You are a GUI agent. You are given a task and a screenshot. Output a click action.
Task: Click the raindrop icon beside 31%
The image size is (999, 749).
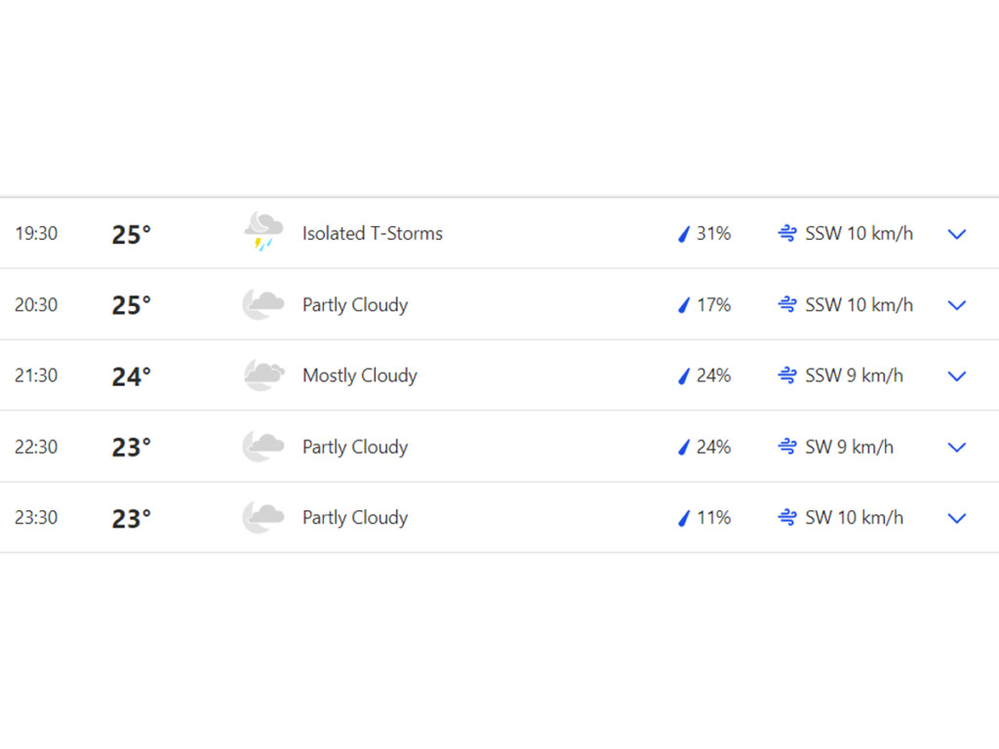tap(684, 234)
